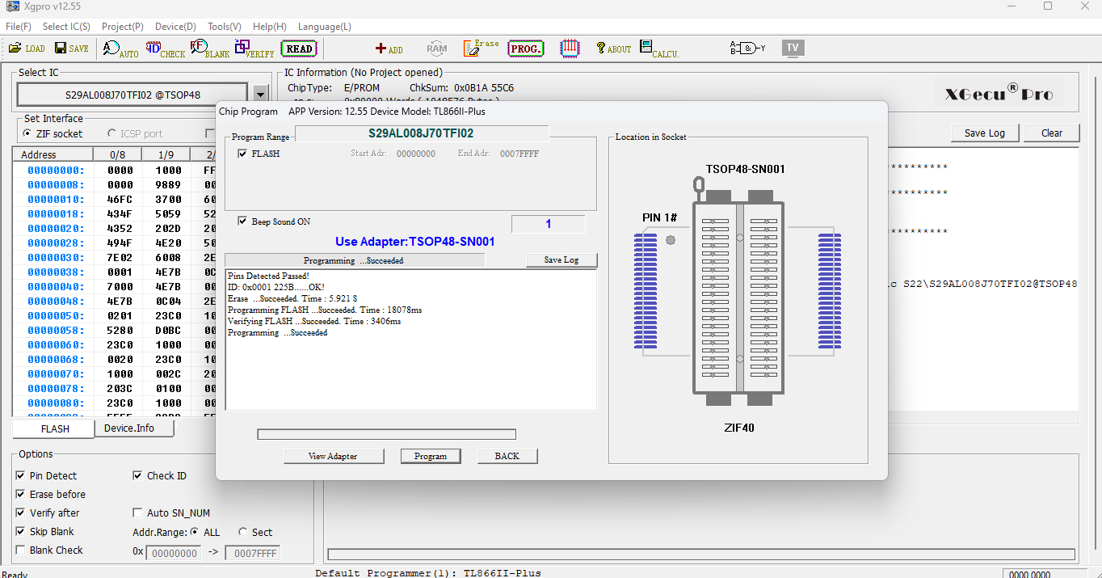Open the Device(D) menu
Screen dimensions: 1102x578
175,26
